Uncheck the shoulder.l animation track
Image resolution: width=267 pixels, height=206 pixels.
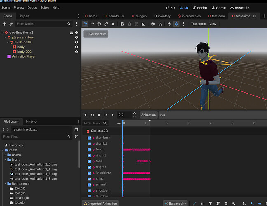tap(89, 191)
